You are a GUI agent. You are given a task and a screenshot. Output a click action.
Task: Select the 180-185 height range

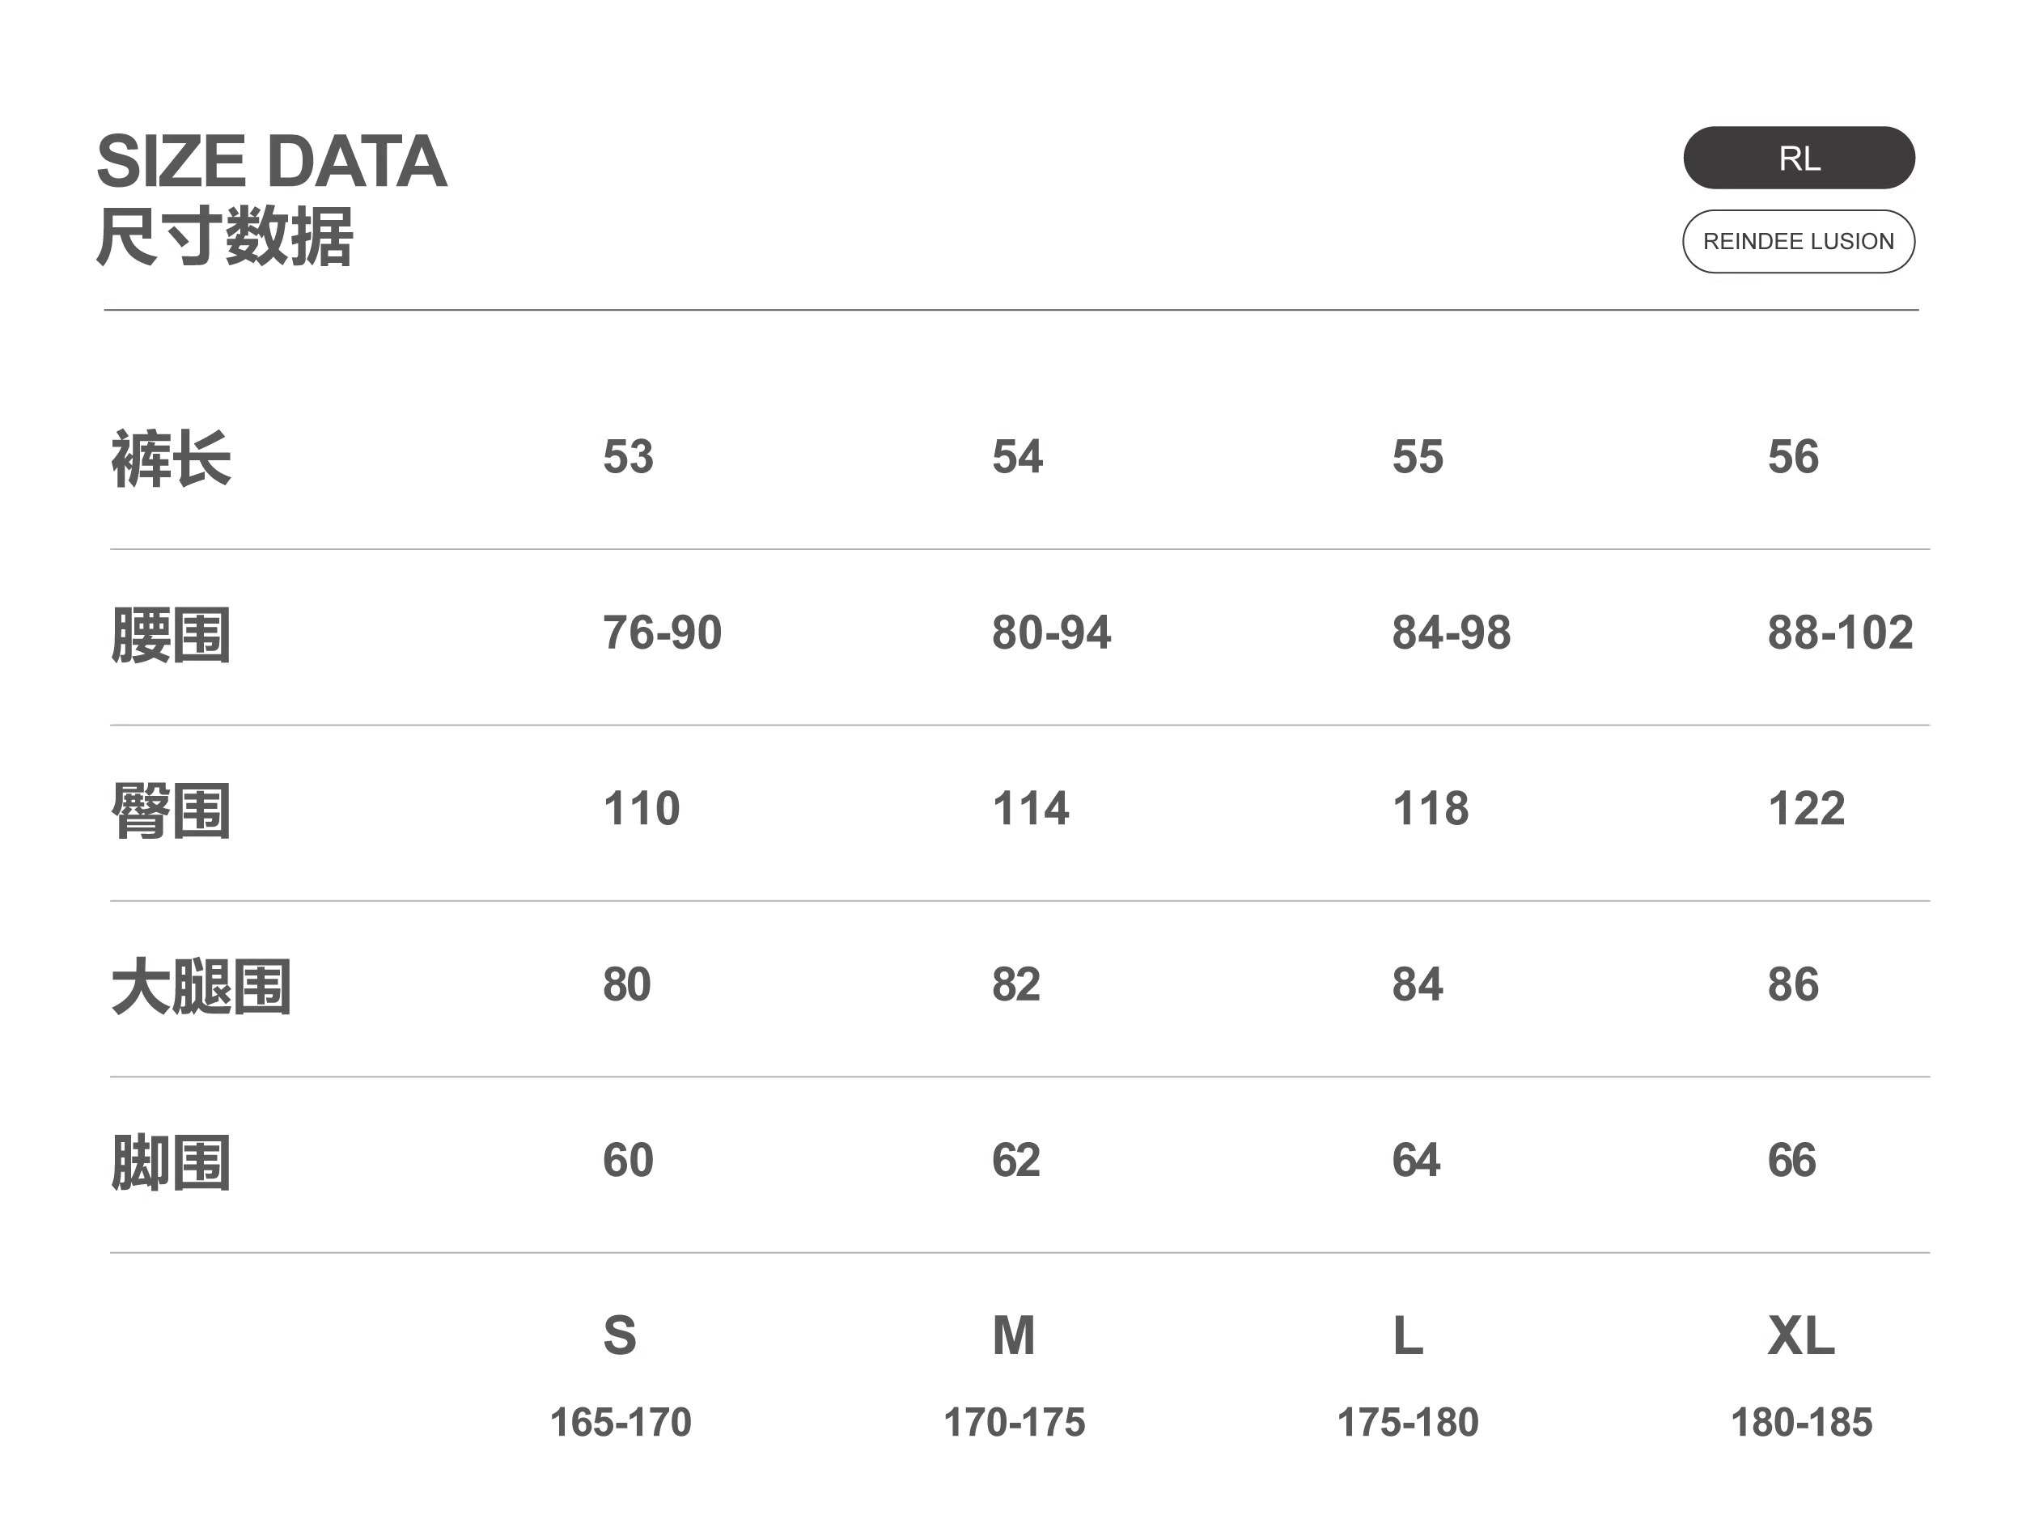(1800, 1422)
